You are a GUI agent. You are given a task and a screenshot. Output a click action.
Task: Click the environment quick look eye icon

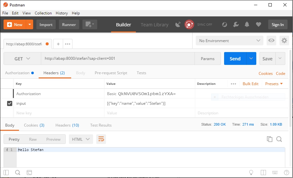tap(271, 40)
